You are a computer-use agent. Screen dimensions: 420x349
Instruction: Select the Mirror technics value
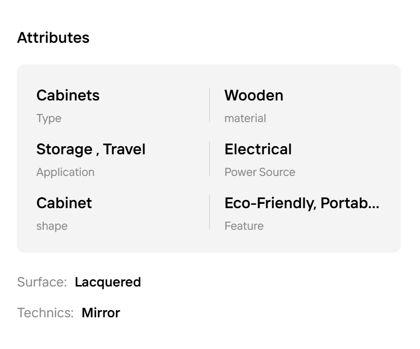101,312
